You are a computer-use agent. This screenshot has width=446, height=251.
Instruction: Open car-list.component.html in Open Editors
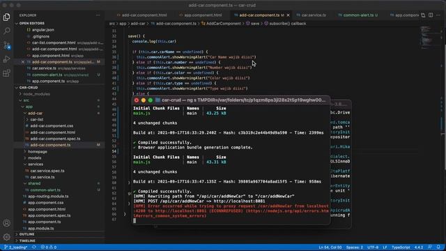tap(54, 43)
